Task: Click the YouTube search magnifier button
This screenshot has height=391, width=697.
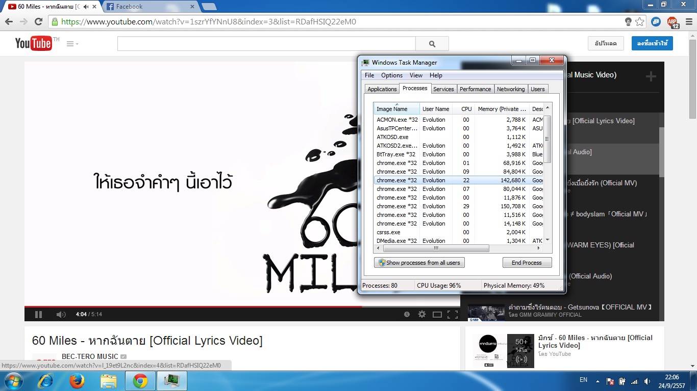Action: 432,44
